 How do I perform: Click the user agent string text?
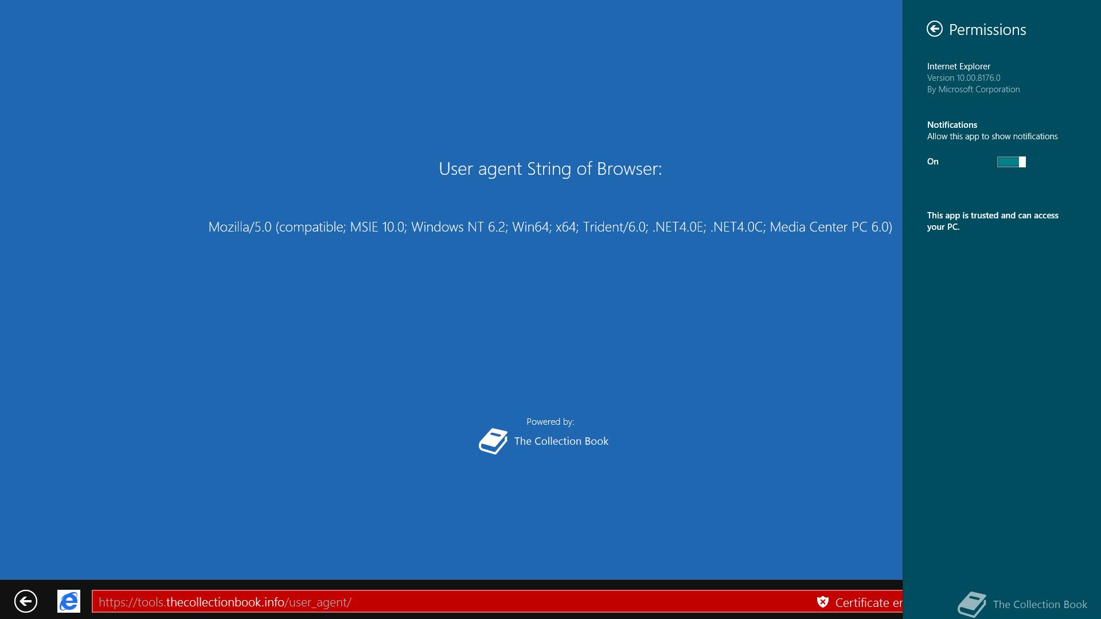point(550,227)
